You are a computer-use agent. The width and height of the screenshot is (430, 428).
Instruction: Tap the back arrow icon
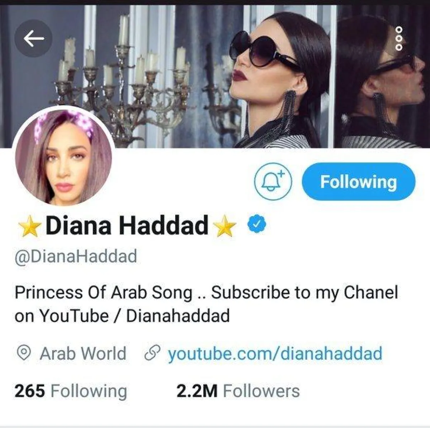pyautogui.click(x=33, y=39)
